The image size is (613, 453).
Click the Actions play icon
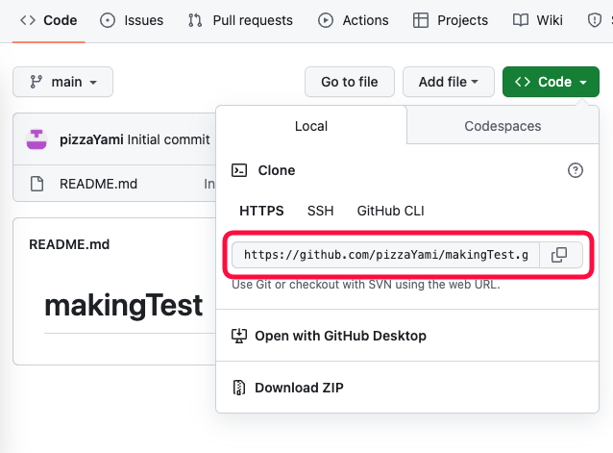[326, 20]
